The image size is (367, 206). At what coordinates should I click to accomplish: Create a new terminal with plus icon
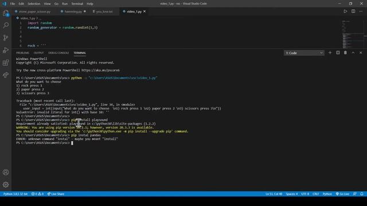tap(330, 53)
